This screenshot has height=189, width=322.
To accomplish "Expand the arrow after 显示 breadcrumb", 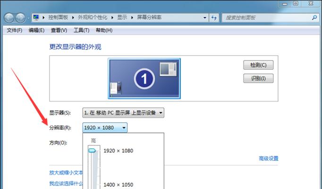I will (132, 17).
